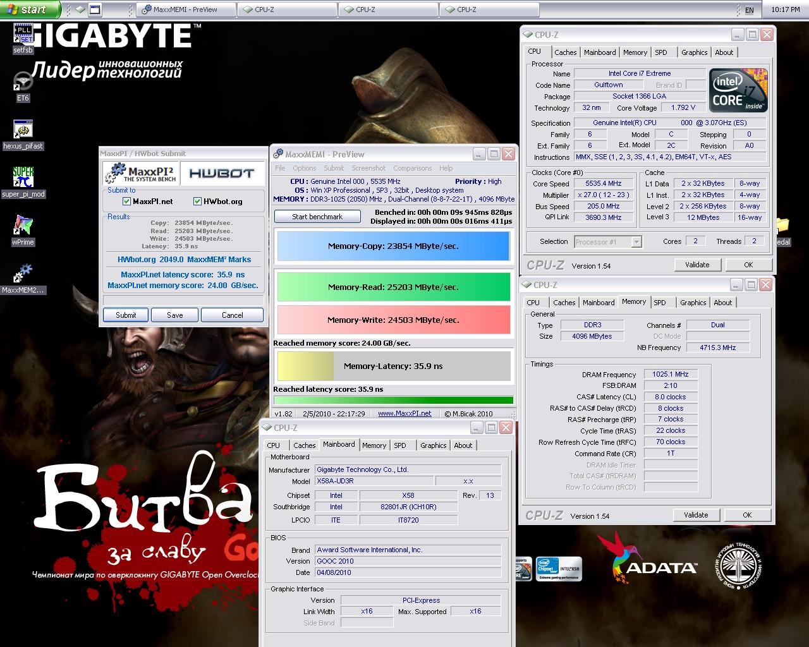The height and width of the screenshot is (647, 809).
Task: Launch the ET6 desktop icon
Action: 23,87
